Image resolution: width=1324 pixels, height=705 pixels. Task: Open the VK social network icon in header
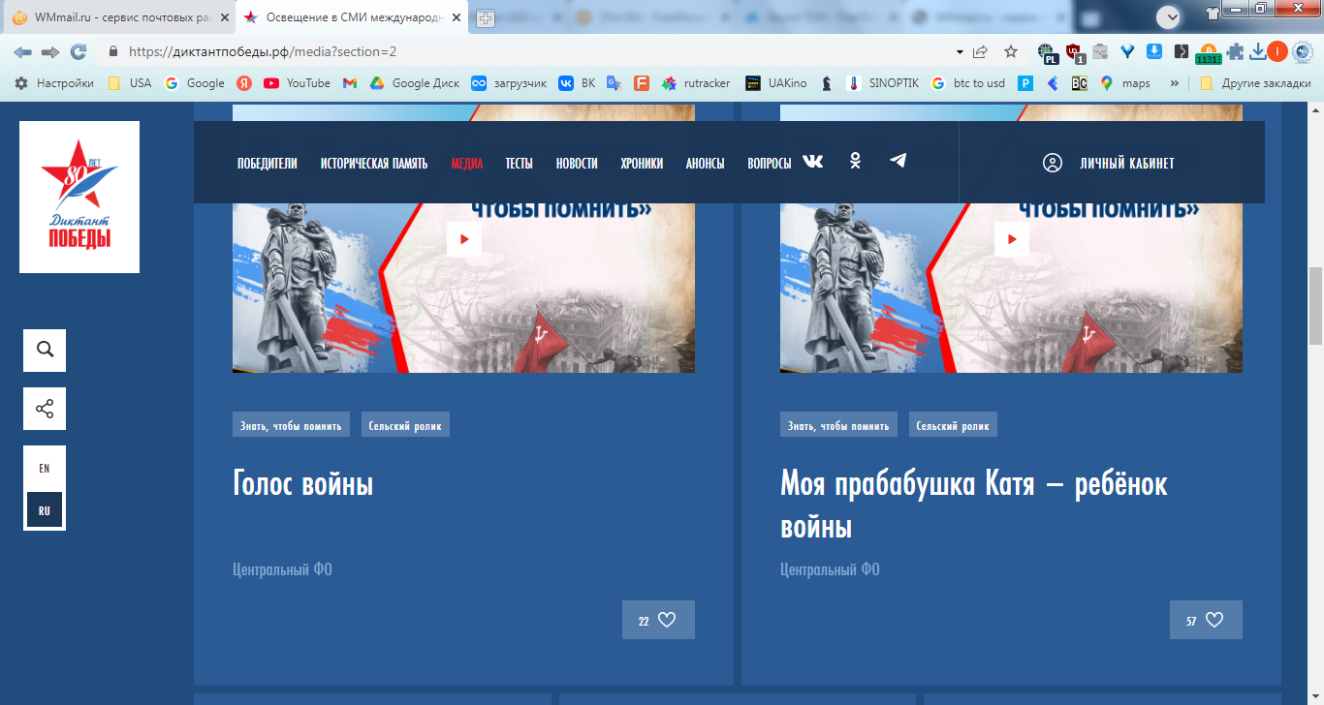click(812, 162)
